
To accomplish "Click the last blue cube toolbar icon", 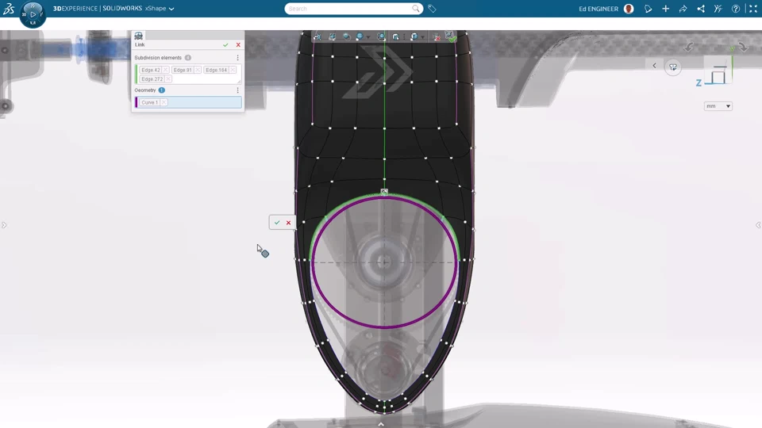I will pos(414,37).
